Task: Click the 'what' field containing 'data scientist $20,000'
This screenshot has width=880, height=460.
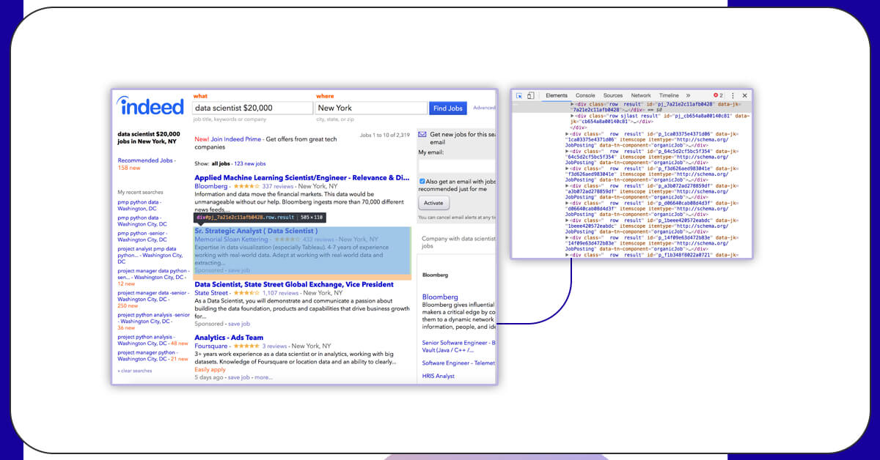Action: tap(253, 108)
